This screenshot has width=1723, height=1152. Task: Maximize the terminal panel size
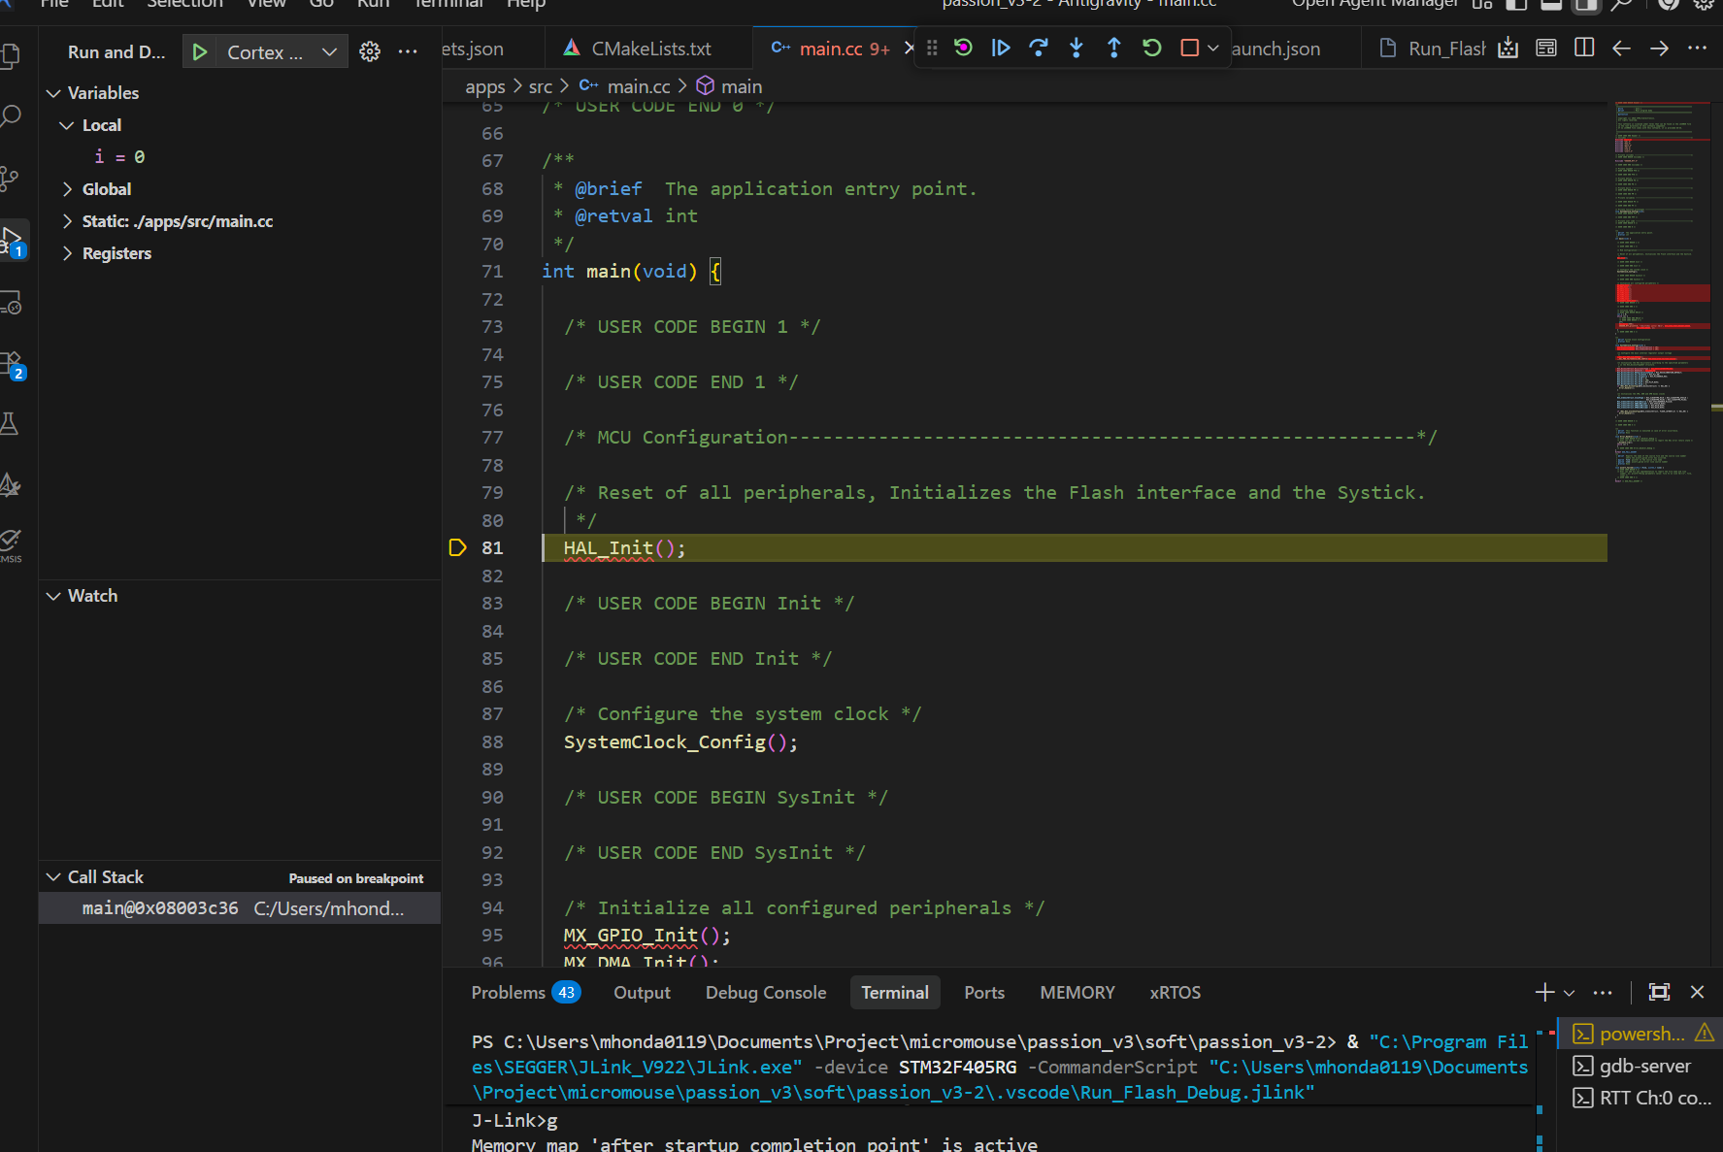1660,992
